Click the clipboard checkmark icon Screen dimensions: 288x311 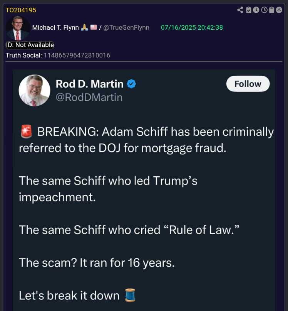coord(249,10)
